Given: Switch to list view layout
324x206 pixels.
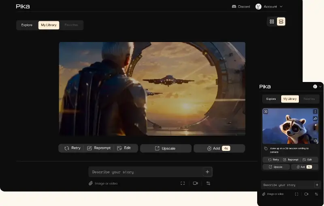Looking at the screenshot, I should click(x=281, y=21).
